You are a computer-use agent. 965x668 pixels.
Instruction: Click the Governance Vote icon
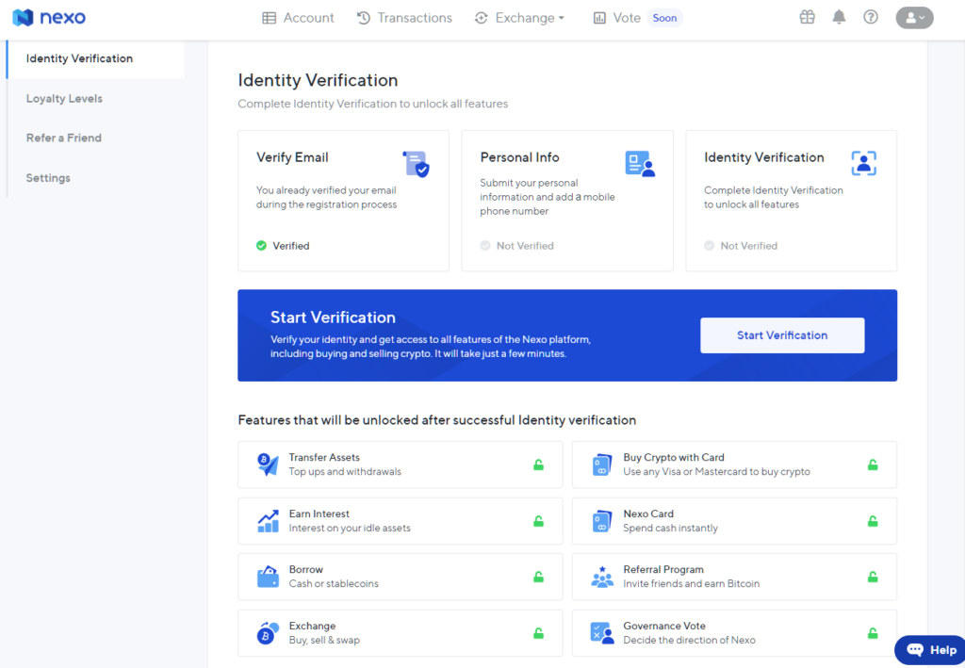(x=602, y=633)
